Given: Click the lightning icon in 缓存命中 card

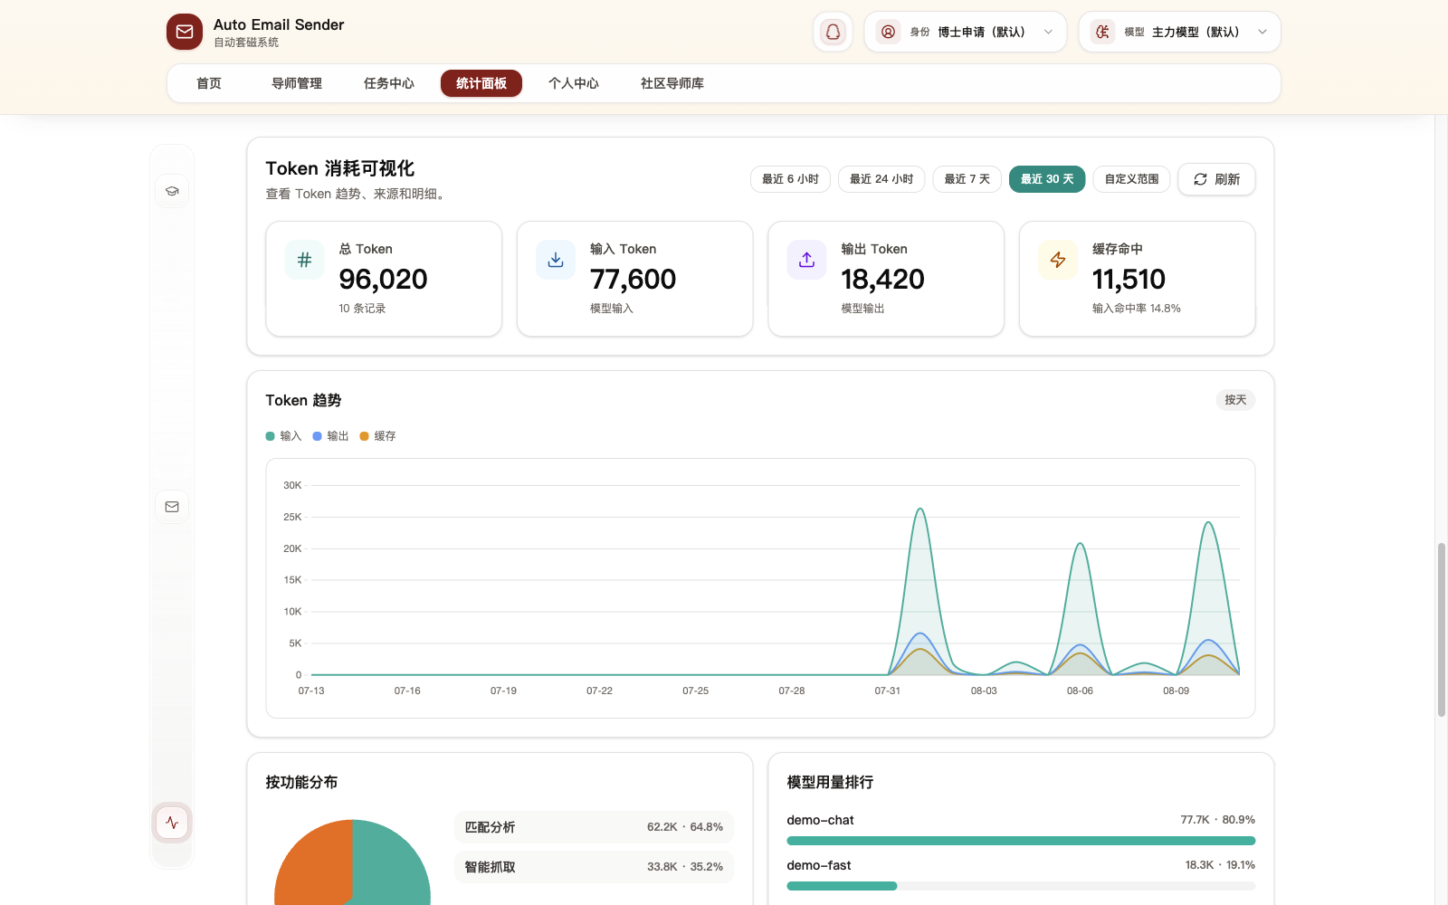Looking at the screenshot, I should tap(1058, 260).
